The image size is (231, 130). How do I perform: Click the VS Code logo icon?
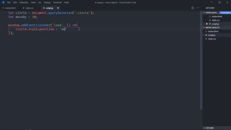coord(3,3)
